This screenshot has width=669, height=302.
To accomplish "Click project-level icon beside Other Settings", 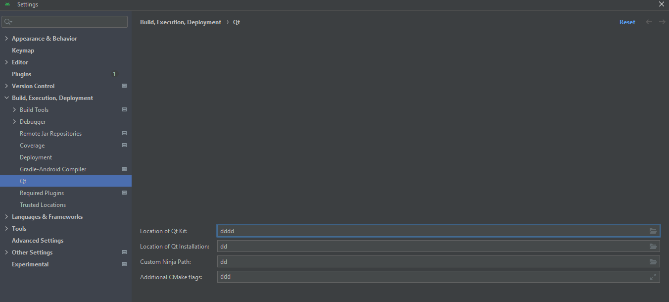I will [x=124, y=252].
